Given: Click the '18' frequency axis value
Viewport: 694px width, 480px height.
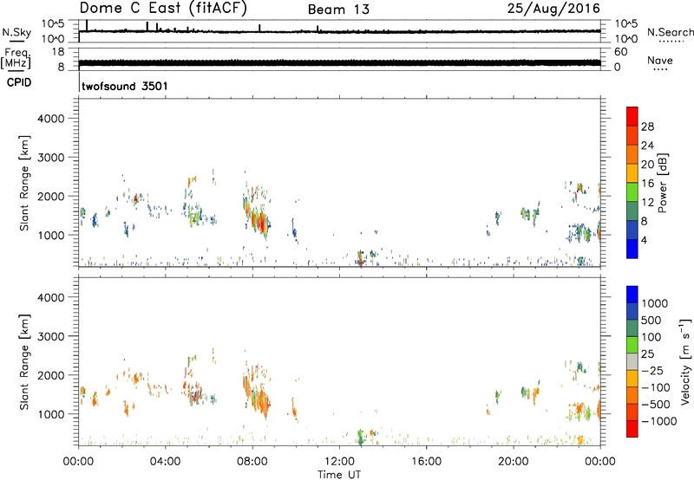Looking at the screenshot, I should [58, 52].
